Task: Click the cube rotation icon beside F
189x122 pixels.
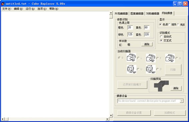Action: [x=151, y=58]
